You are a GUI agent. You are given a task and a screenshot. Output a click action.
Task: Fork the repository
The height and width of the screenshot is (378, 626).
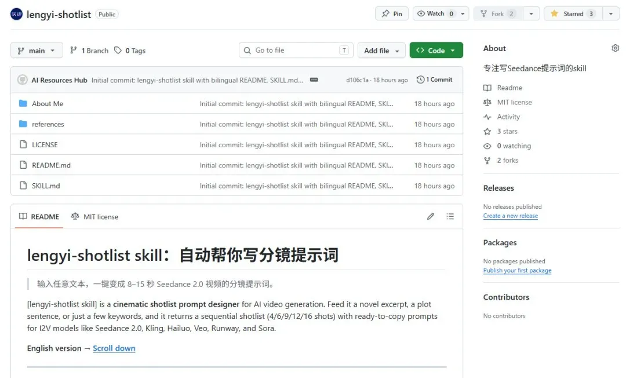498,13
